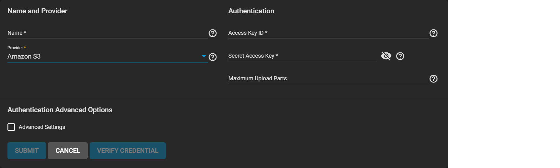Click Verify Credential button
The width and height of the screenshot is (560, 168).
128,151
